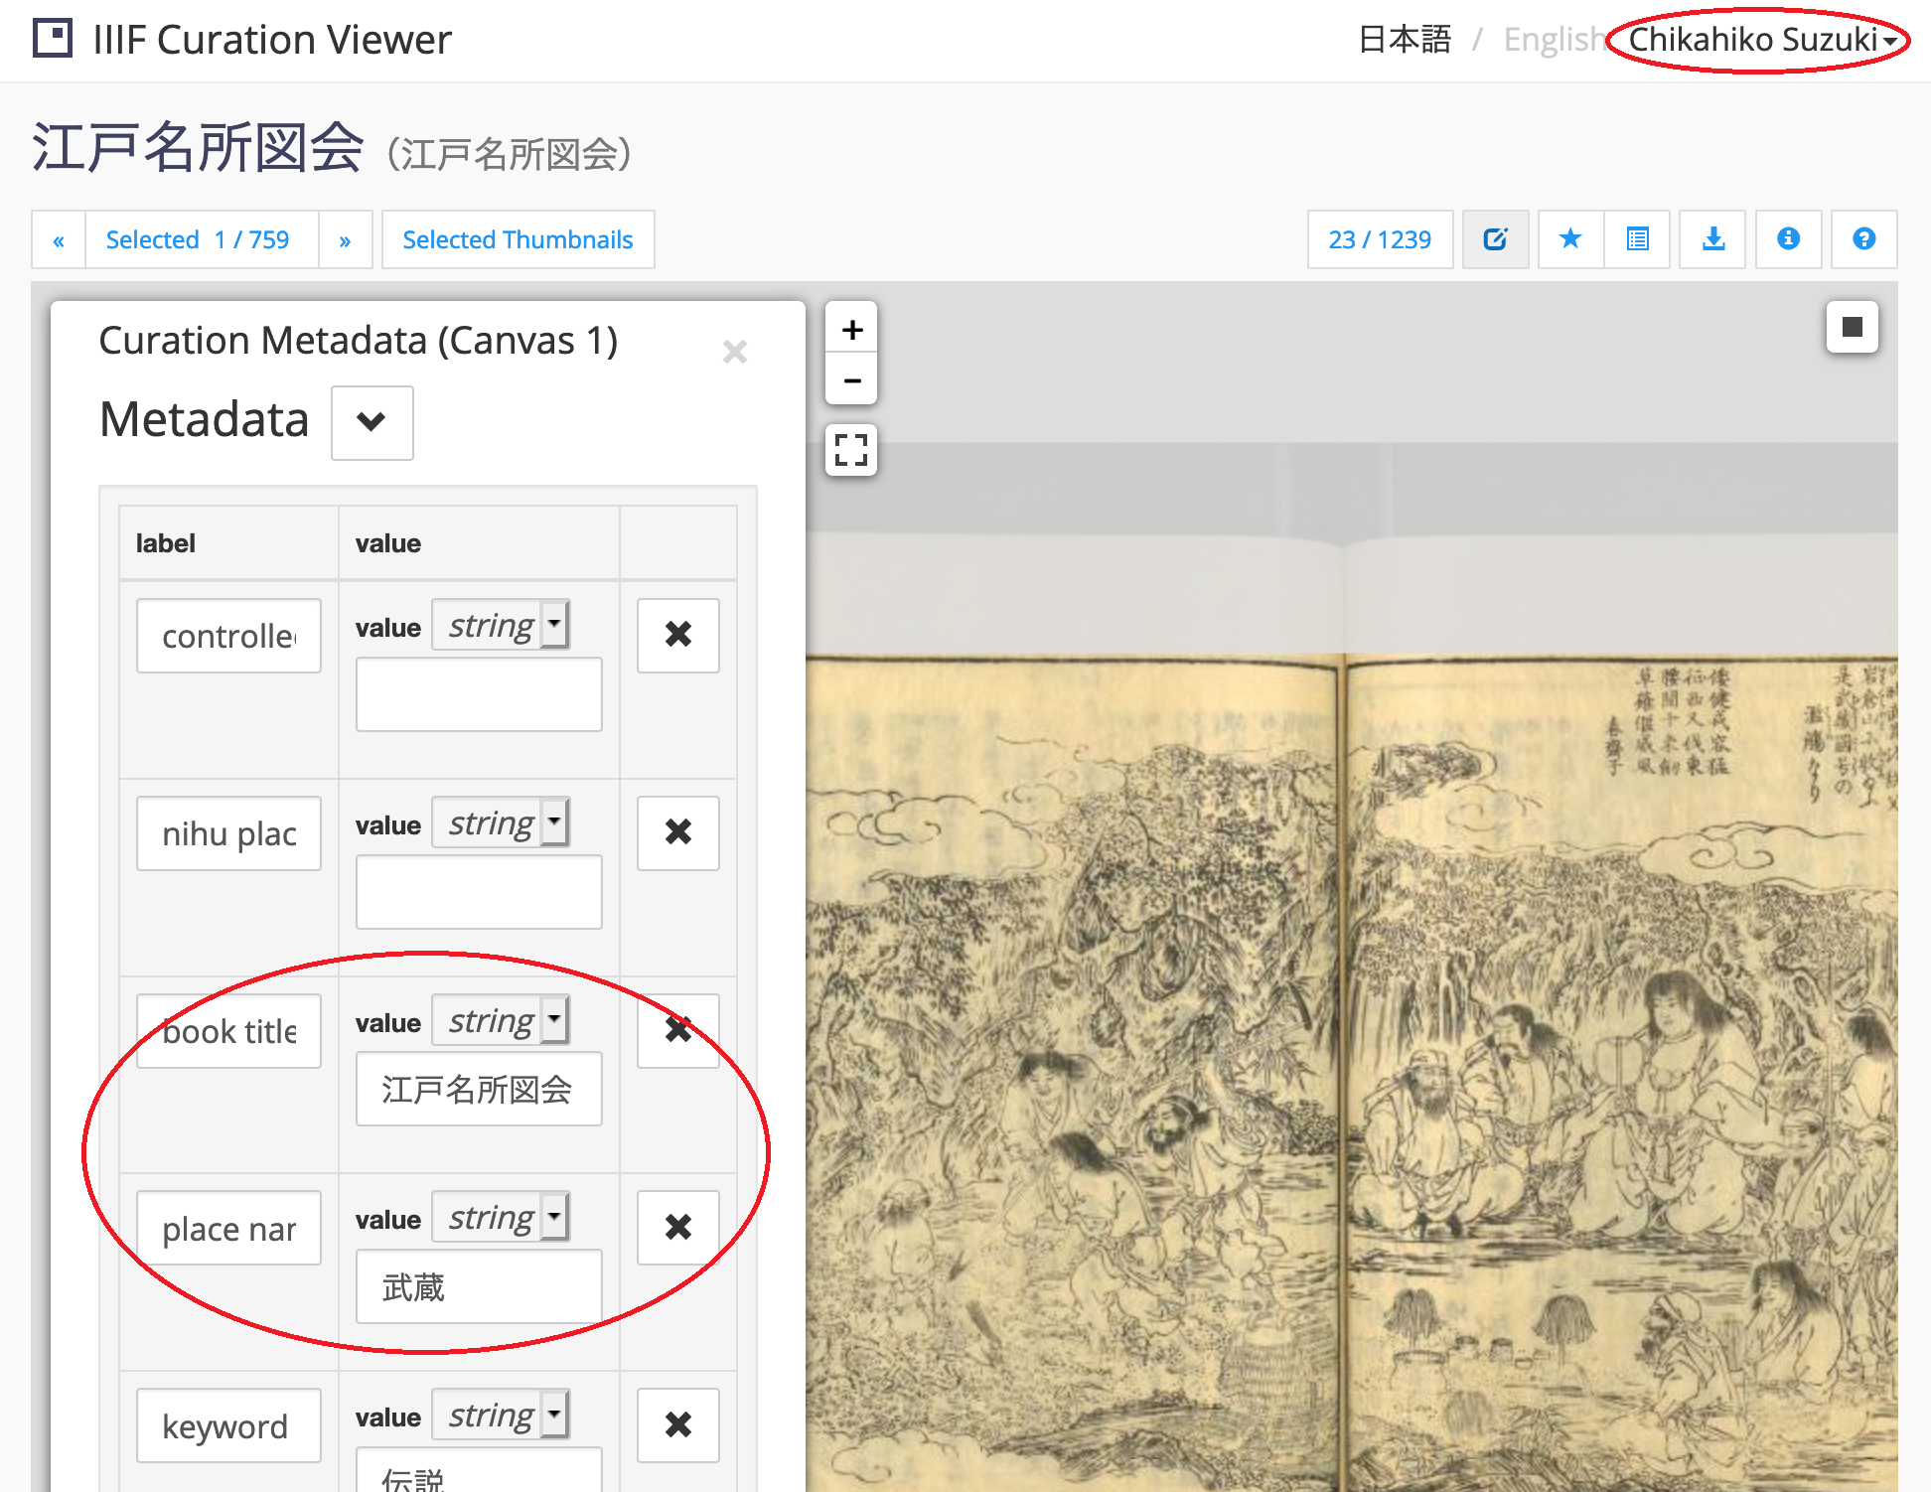Zoom in on the image viewer

[851, 328]
